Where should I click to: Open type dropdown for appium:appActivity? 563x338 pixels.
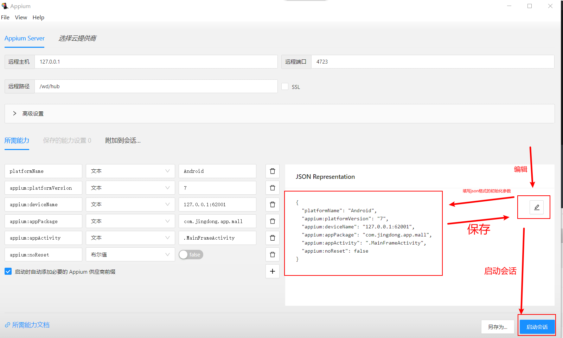pyautogui.click(x=130, y=238)
